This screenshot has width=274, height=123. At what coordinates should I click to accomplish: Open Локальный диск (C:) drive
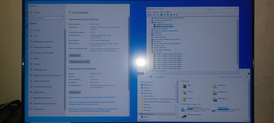tap(196, 109)
